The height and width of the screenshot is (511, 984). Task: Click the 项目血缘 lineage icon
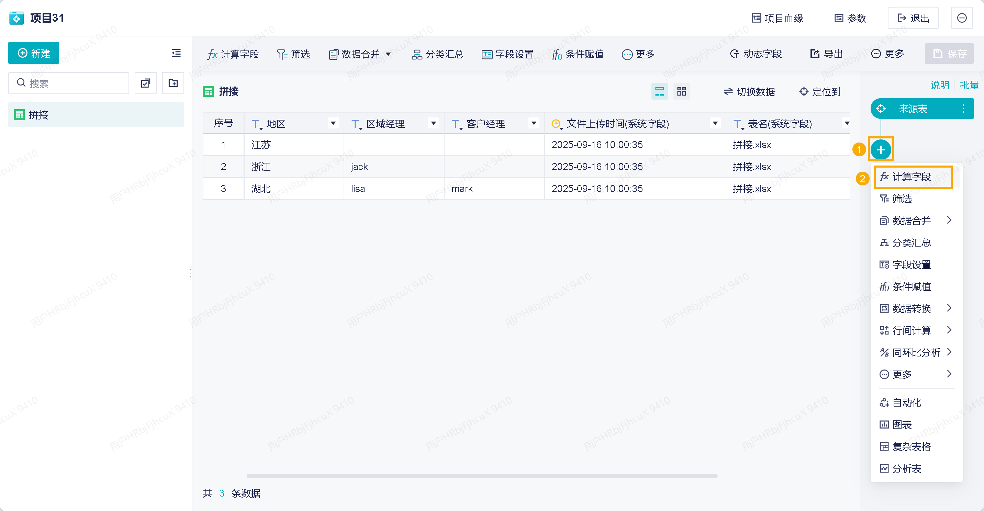coord(756,18)
